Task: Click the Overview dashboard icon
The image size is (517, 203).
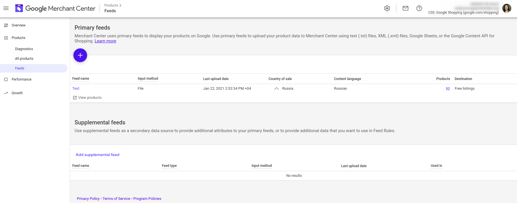Action: point(6,25)
